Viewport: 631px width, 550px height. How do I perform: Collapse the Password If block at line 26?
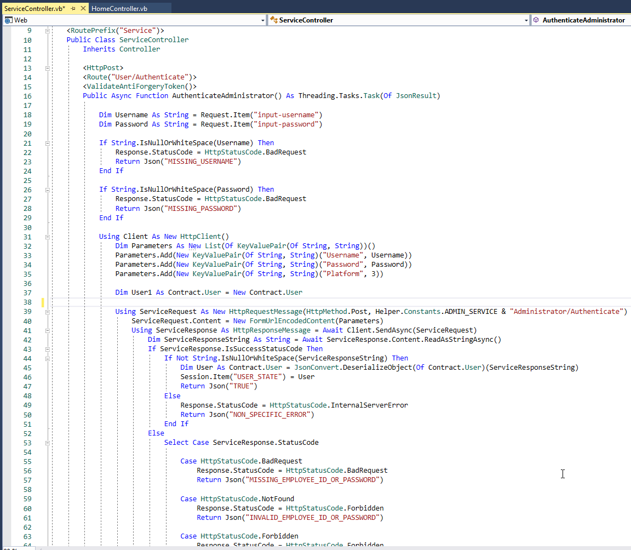(48, 190)
